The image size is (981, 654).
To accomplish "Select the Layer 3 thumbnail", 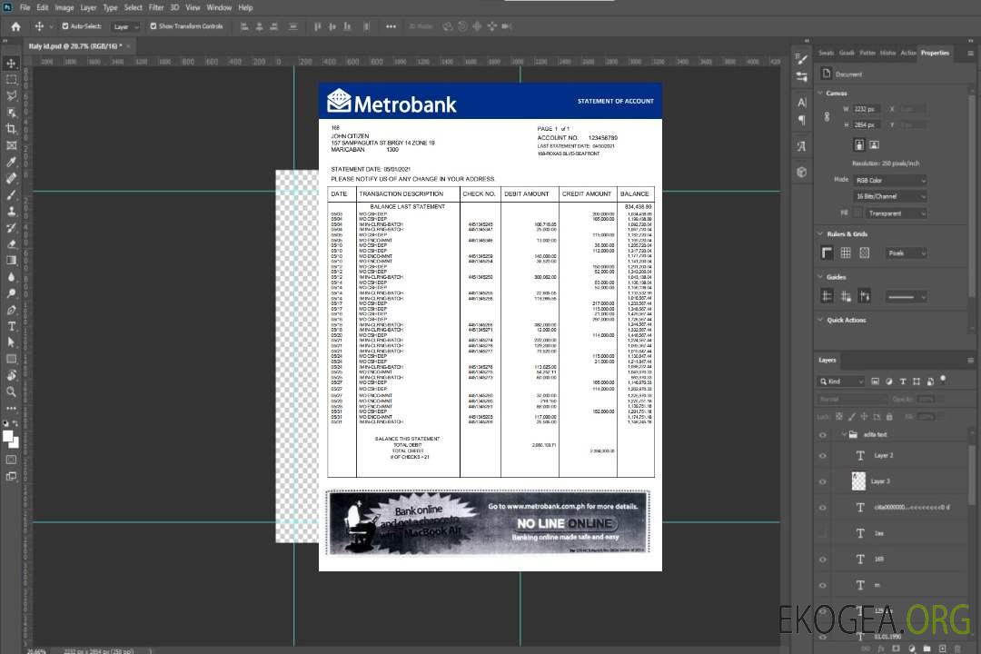I will click(x=859, y=481).
